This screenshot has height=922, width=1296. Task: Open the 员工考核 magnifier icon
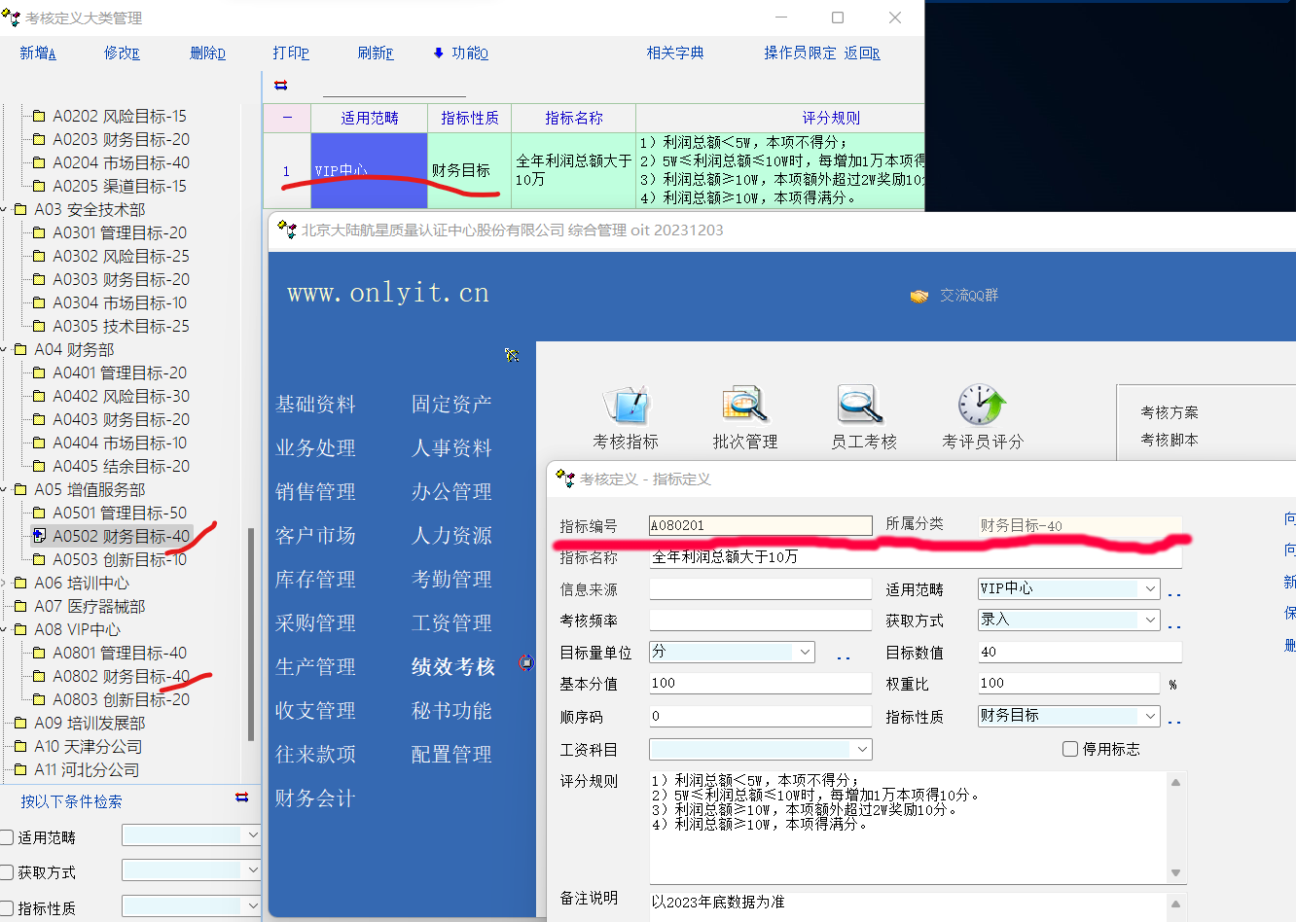(x=862, y=405)
